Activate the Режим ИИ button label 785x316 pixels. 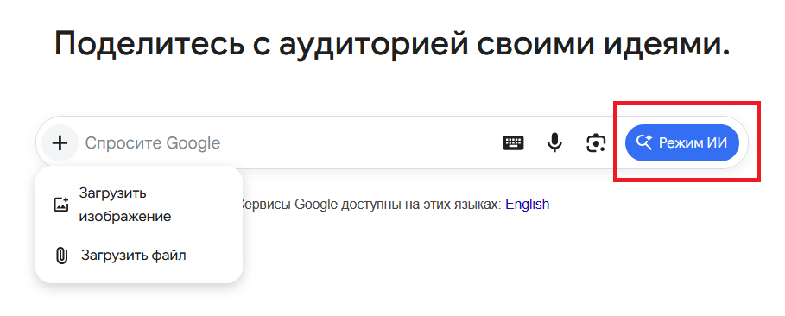click(693, 143)
